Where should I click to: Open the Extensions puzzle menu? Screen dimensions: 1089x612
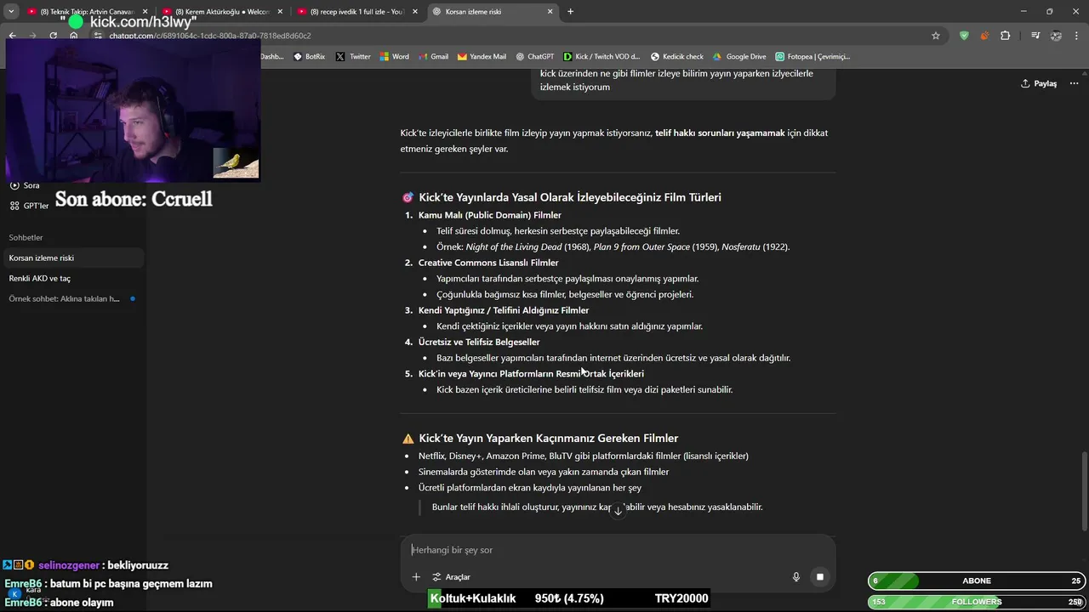click(x=1006, y=36)
